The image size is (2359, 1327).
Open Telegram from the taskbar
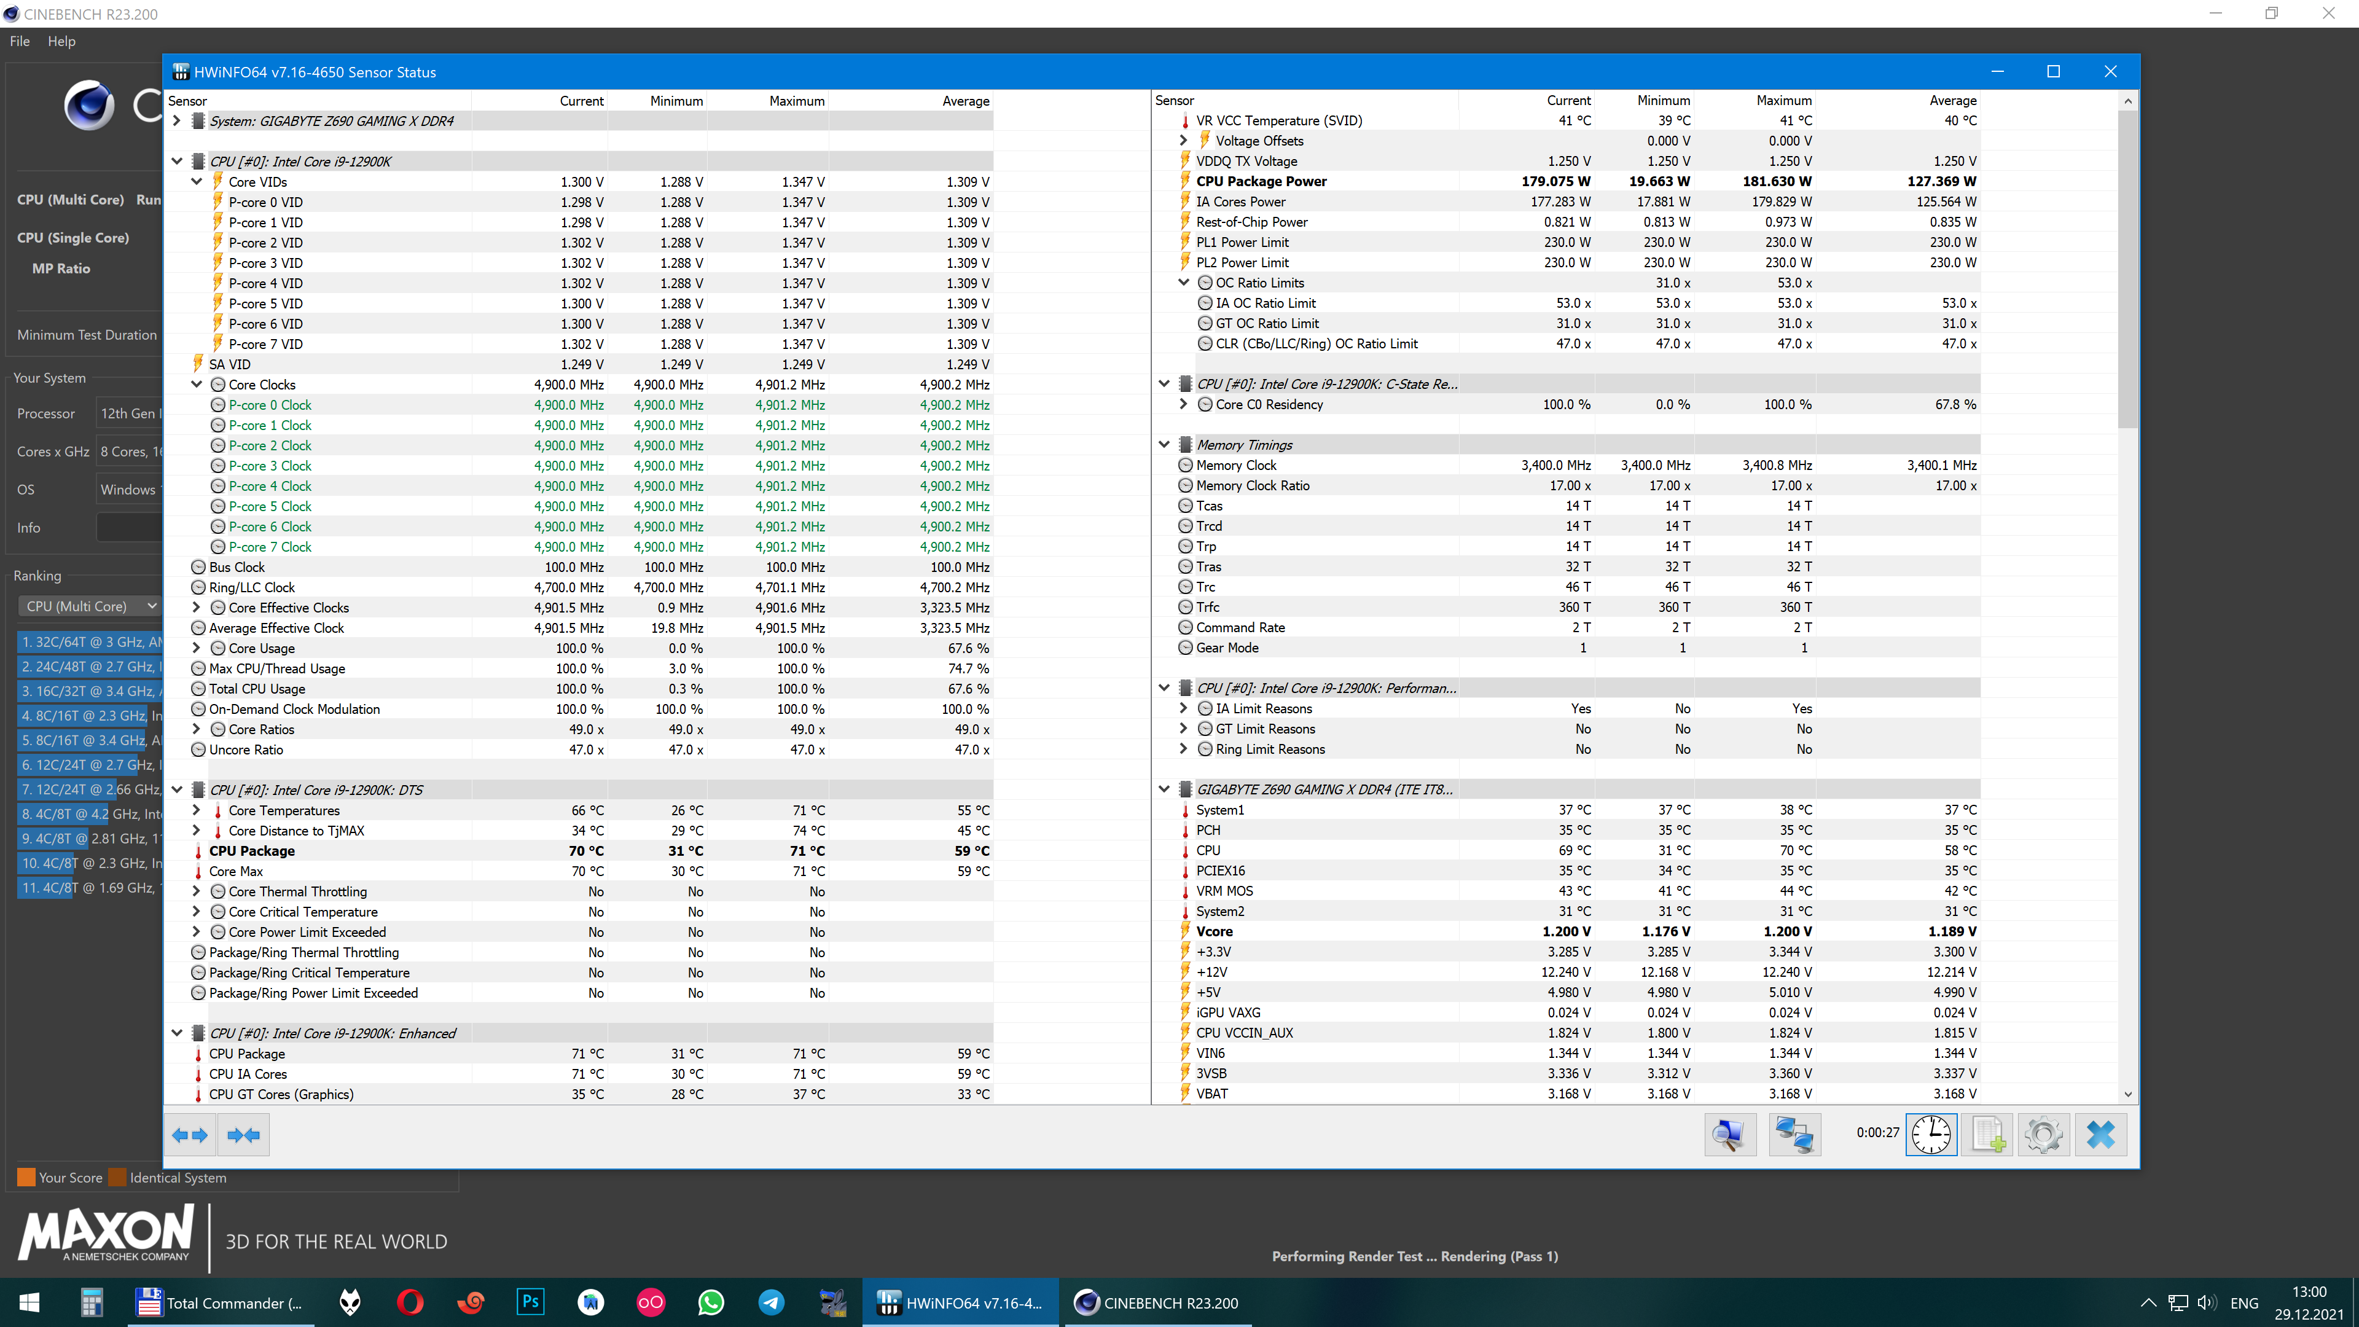click(771, 1302)
